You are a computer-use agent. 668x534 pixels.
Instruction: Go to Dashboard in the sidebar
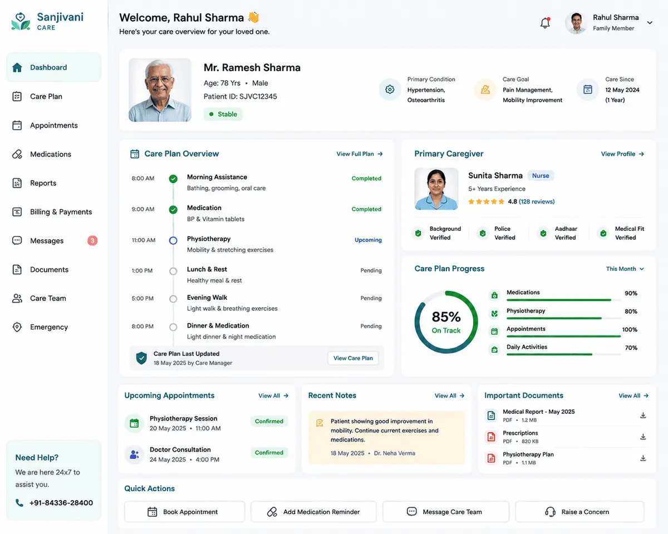click(x=54, y=67)
